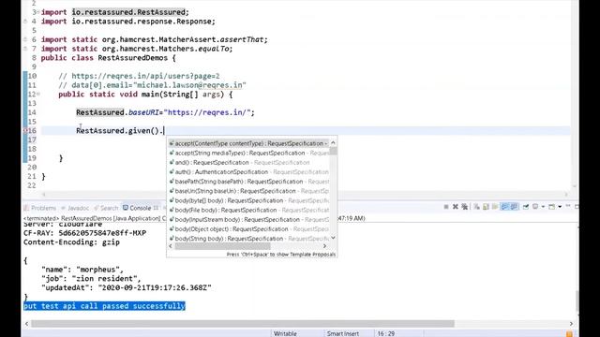The image size is (600, 337).
Task: Click the RestAssured.baseURI line in editor
Action: [x=165, y=112]
